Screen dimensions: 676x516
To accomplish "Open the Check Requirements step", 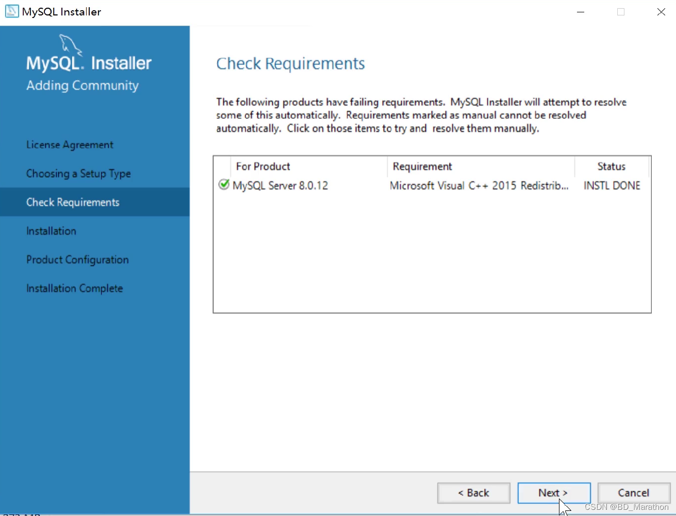I will point(73,202).
